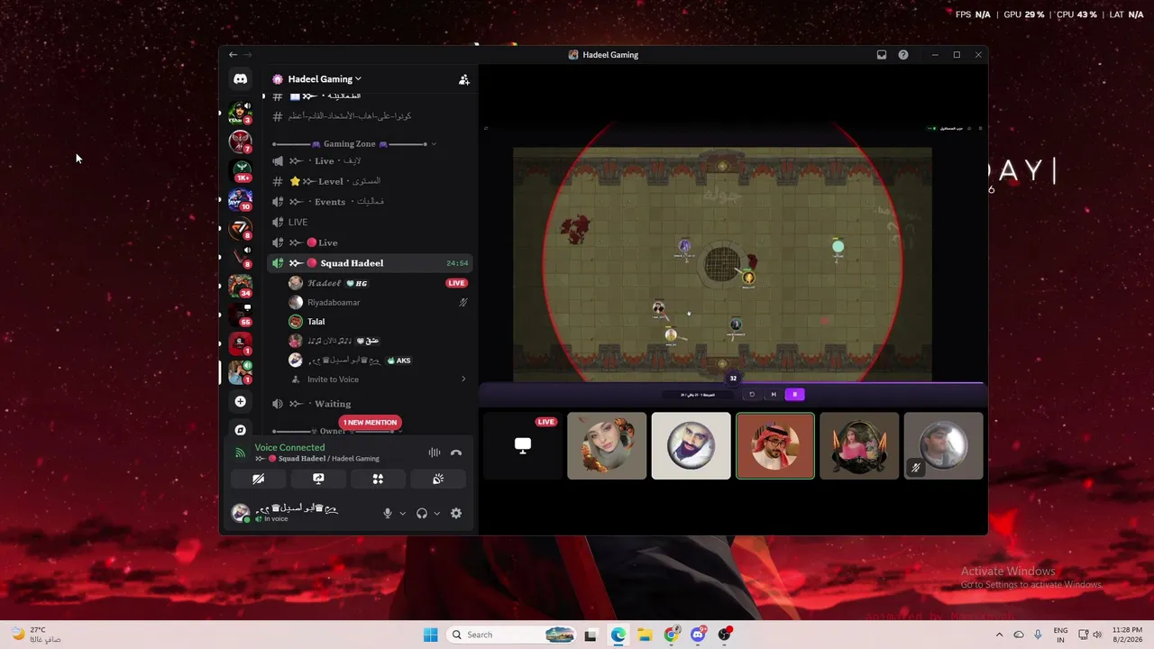Click the Windows taskbar Search box
The width and height of the screenshot is (1154, 649).
[x=512, y=635]
